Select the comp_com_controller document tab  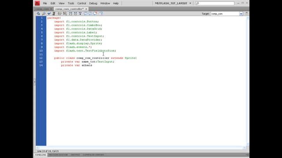[70, 9]
